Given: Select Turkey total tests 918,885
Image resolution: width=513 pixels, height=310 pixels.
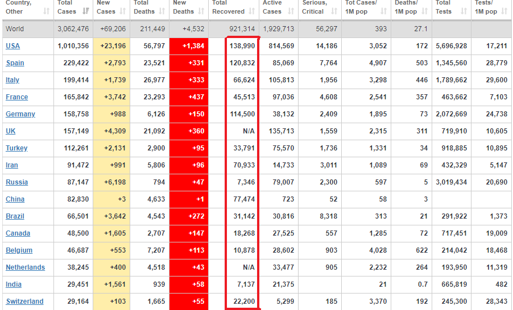Looking at the screenshot, I should pos(454,148).
